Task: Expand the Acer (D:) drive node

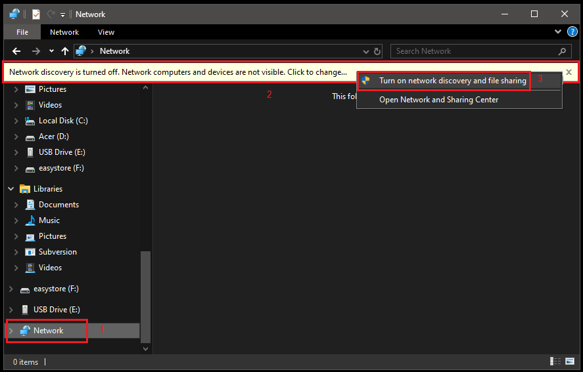Action: pos(16,136)
